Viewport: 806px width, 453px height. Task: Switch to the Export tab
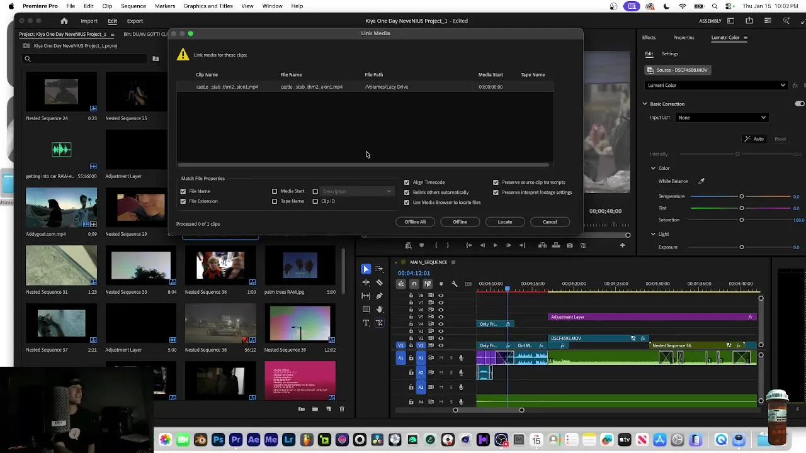pyautogui.click(x=135, y=21)
